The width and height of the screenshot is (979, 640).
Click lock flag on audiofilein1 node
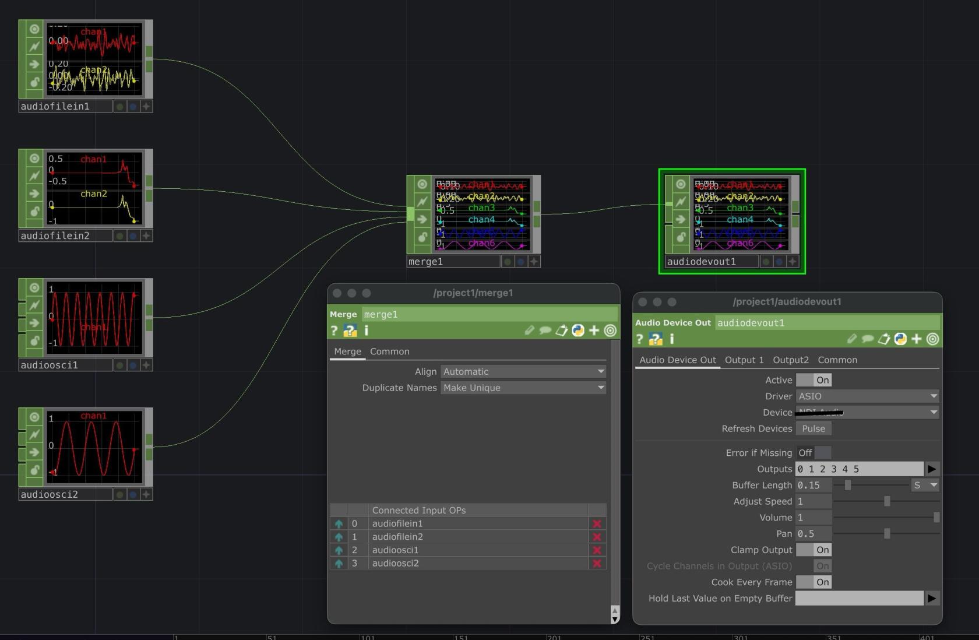point(34,82)
